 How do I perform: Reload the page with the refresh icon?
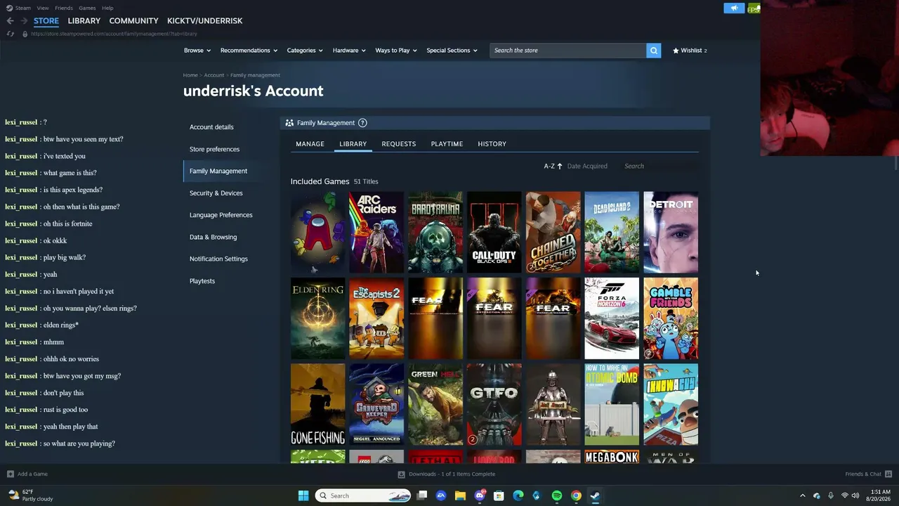pyautogui.click(x=10, y=34)
